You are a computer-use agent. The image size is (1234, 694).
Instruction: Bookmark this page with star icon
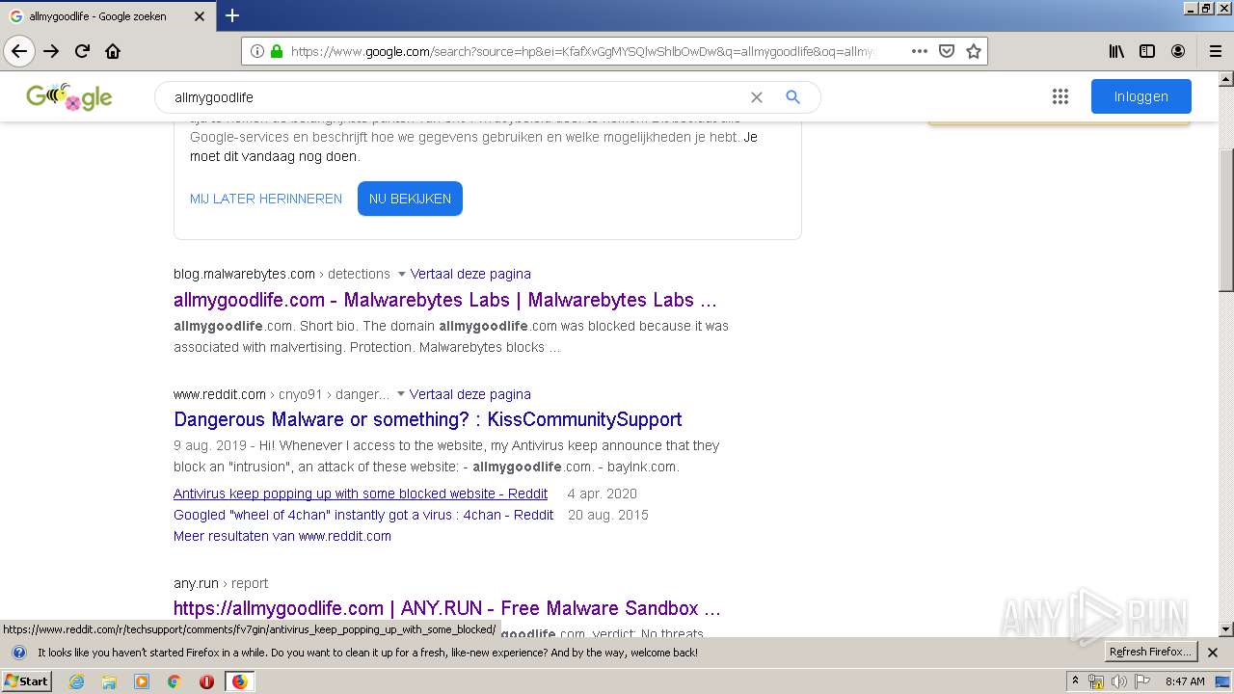974,51
